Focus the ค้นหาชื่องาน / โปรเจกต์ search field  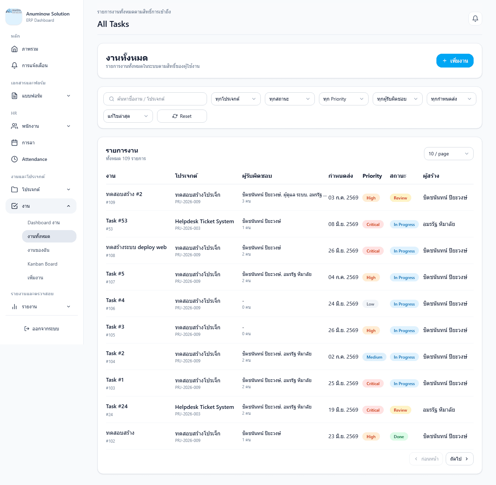[x=155, y=99]
